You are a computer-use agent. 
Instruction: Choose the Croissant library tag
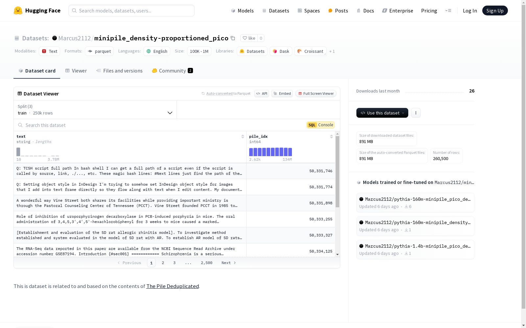coord(310,51)
